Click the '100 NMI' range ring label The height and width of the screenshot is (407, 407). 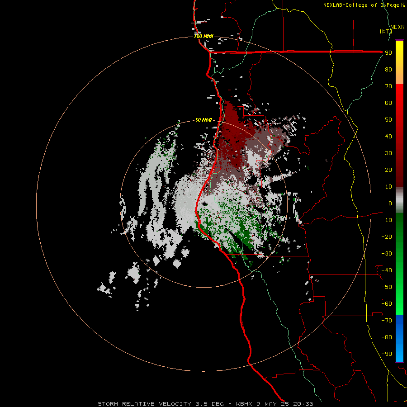[x=204, y=36]
